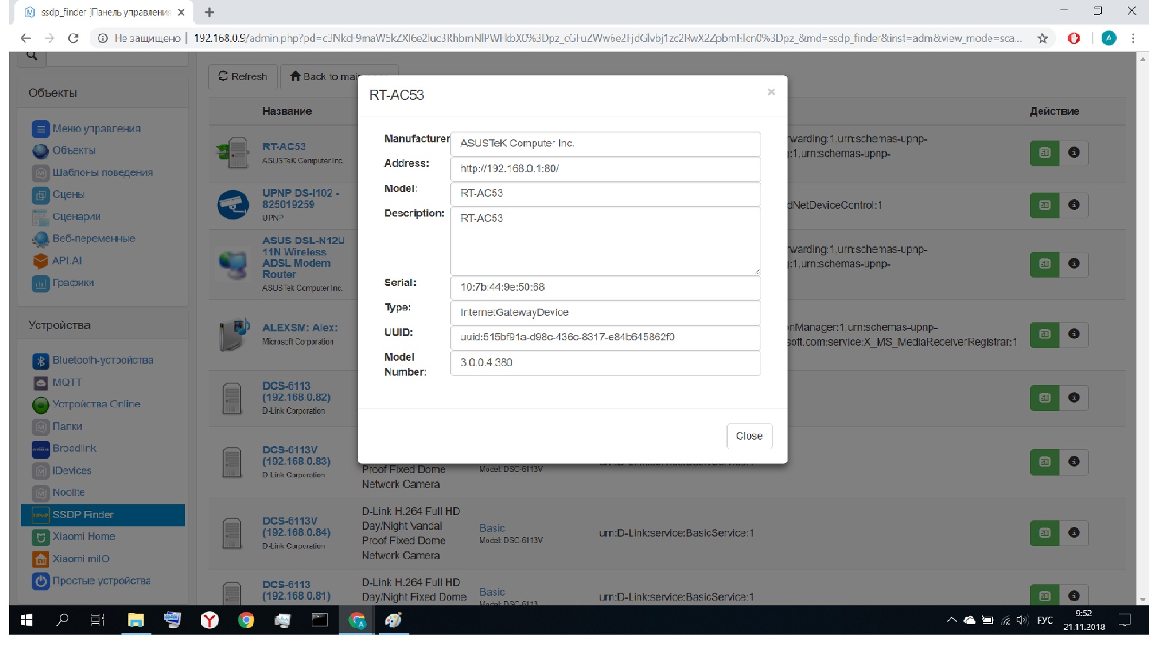Viewport: 1149px width, 646px height.
Task: Click the Broadlink icon
Action: coord(41,449)
